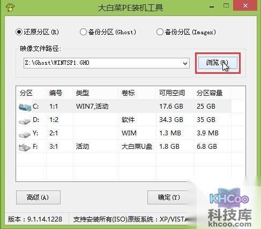Sort by the 编号 column header
The width and height of the screenshot is (261, 229).
coord(56,93)
